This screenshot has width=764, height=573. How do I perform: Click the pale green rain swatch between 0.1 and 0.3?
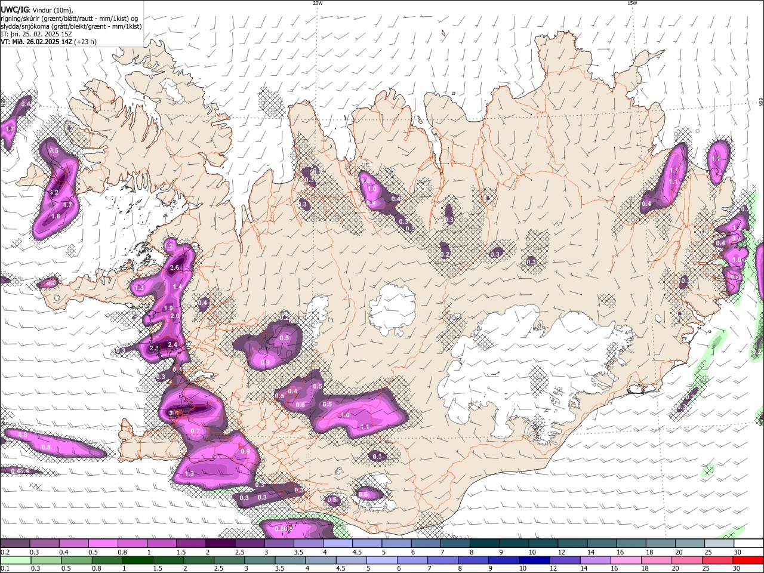point(15,560)
